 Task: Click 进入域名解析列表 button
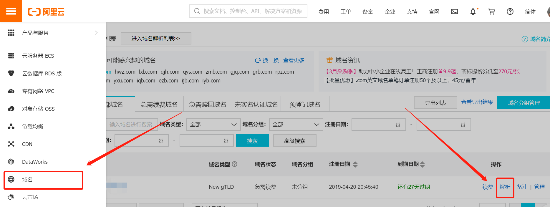point(156,38)
